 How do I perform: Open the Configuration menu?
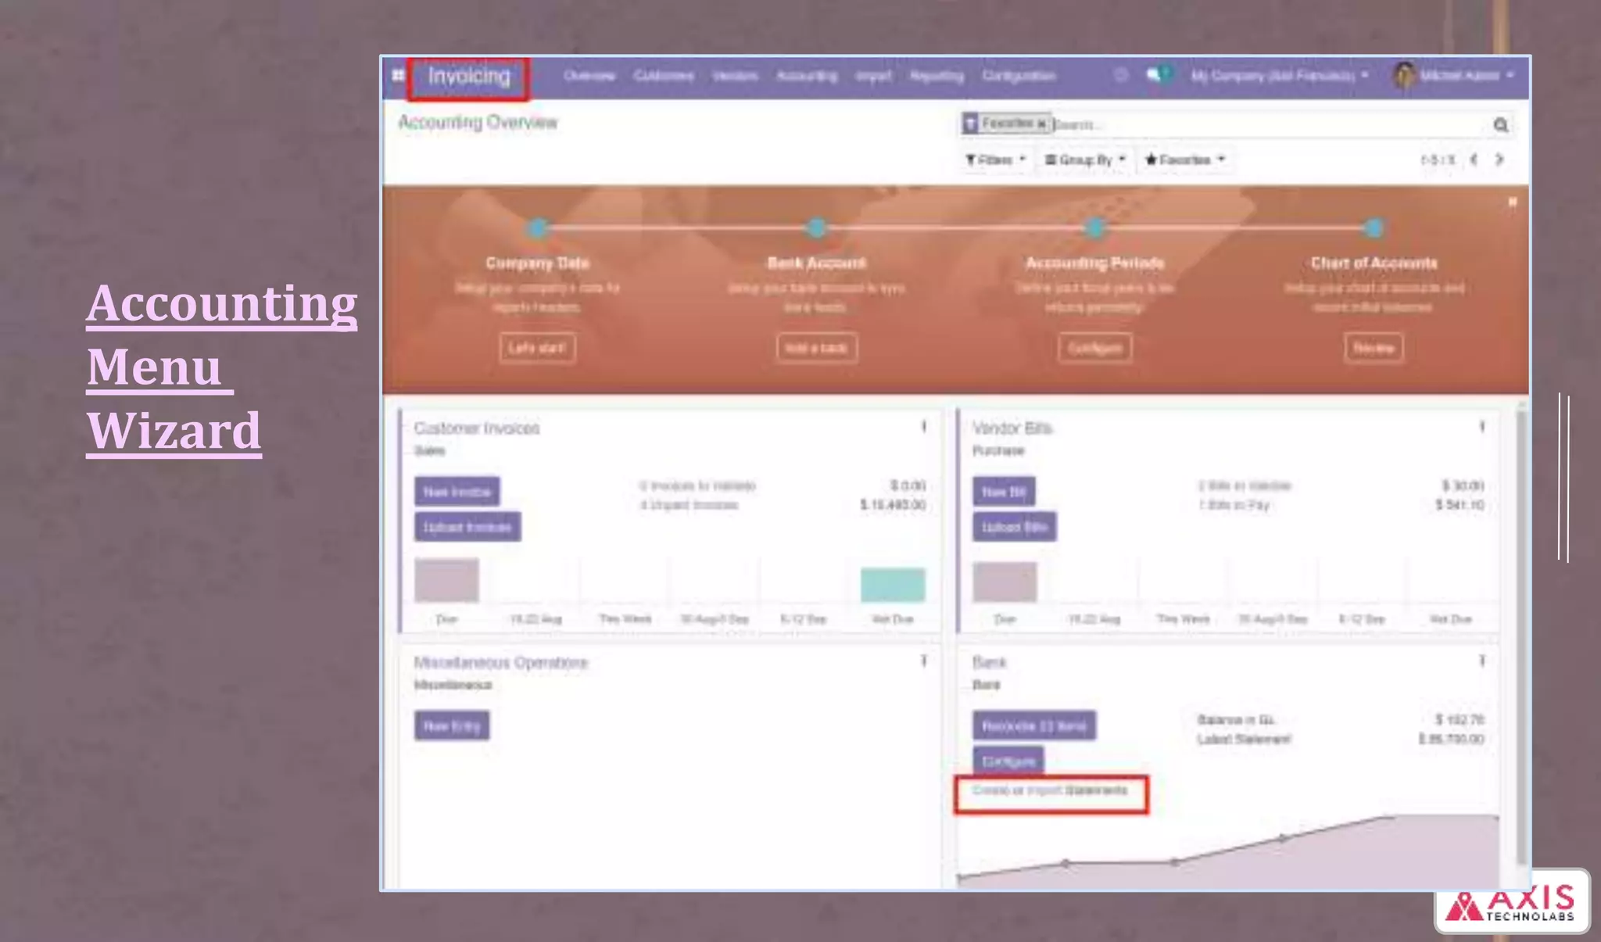1019,76
